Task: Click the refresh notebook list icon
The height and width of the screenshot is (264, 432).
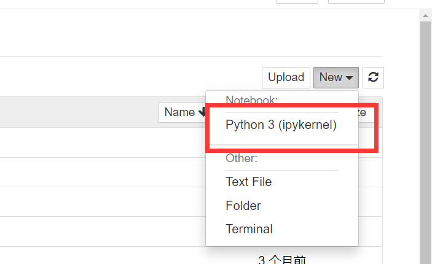Action: pyautogui.click(x=373, y=77)
